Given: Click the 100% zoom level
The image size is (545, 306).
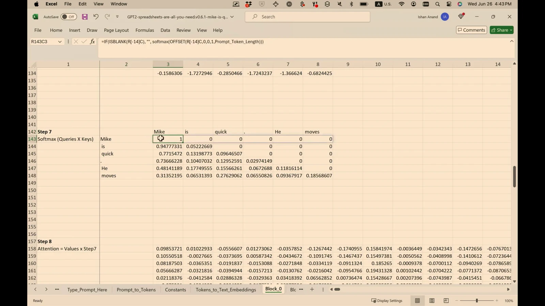Looking at the screenshot, I should coord(509,301).
